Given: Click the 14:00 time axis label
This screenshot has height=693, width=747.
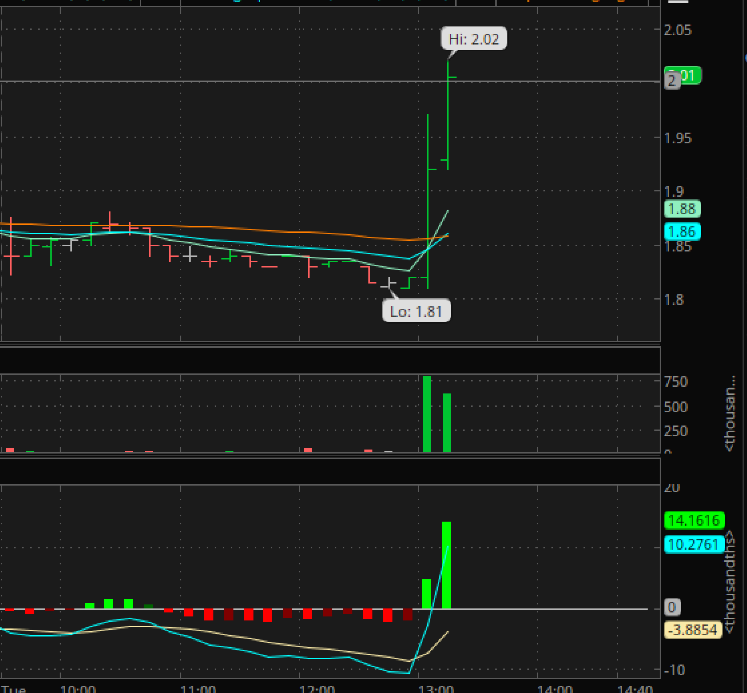Looking at the screenshot, I should pyautogui.click(x=555, y=689).
